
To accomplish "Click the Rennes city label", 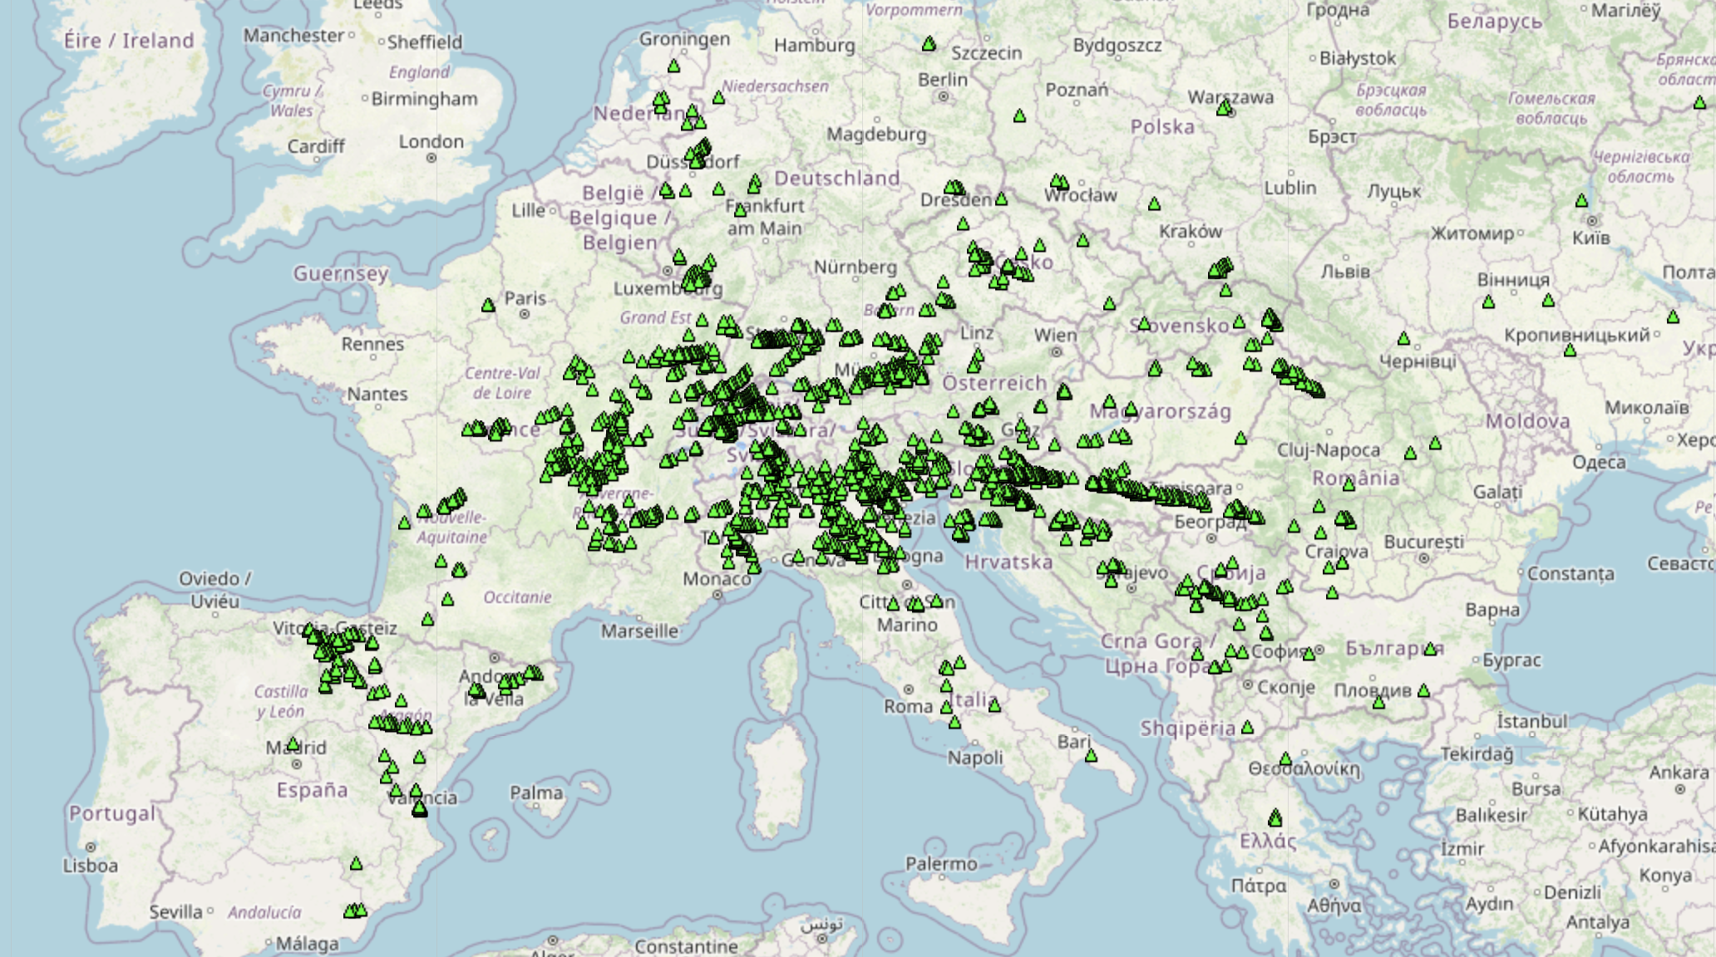I will (372, 344).
